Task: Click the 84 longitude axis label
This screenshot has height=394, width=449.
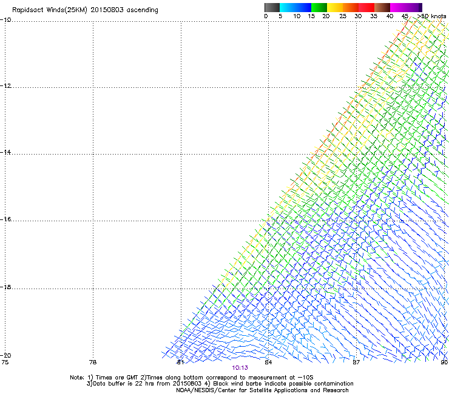Action: coord(268,362)
